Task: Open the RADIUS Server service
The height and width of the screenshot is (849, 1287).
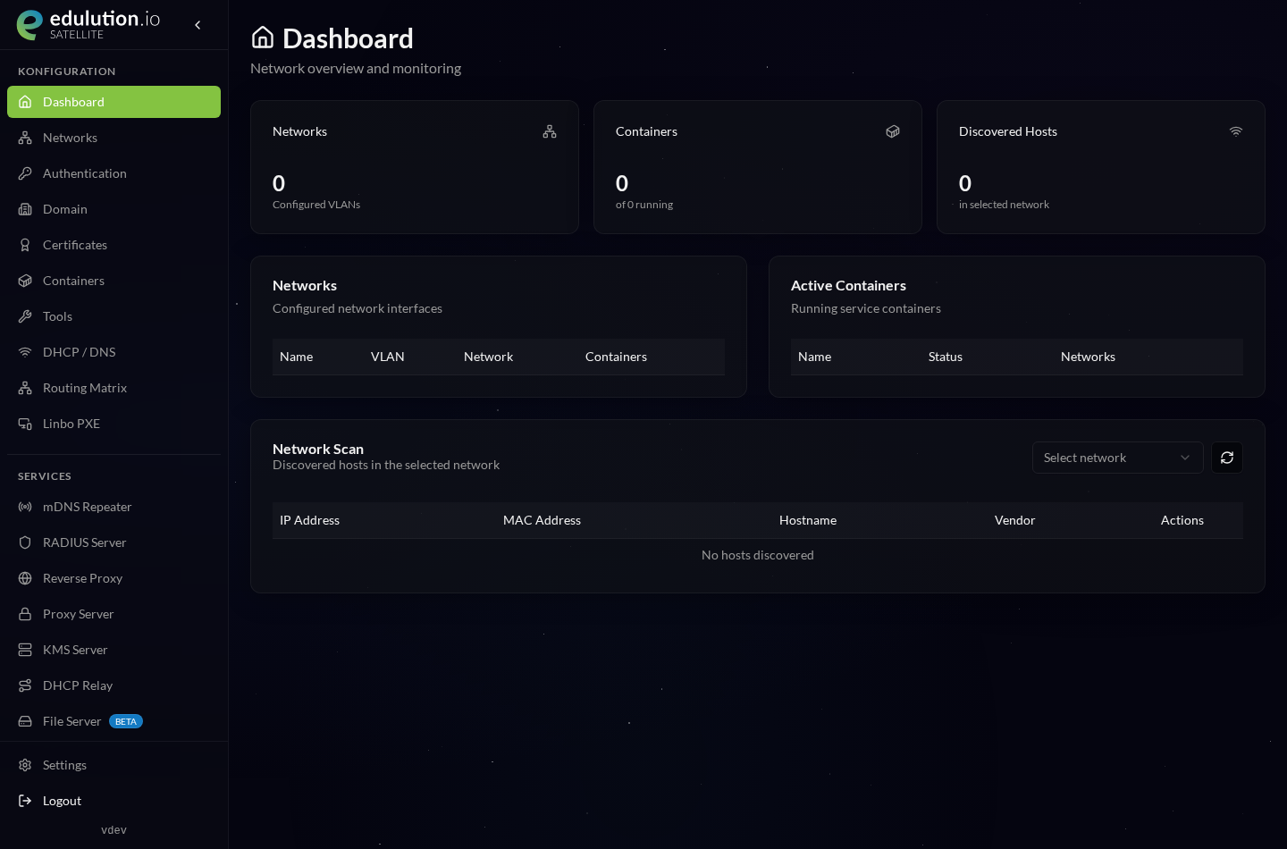Action: click(x=114, y=542)
